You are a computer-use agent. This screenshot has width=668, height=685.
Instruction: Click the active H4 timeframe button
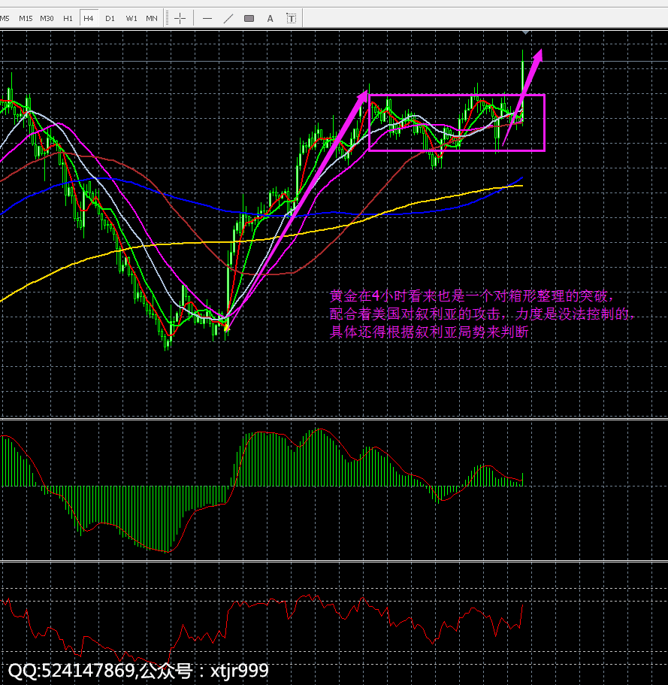(89, 18)
